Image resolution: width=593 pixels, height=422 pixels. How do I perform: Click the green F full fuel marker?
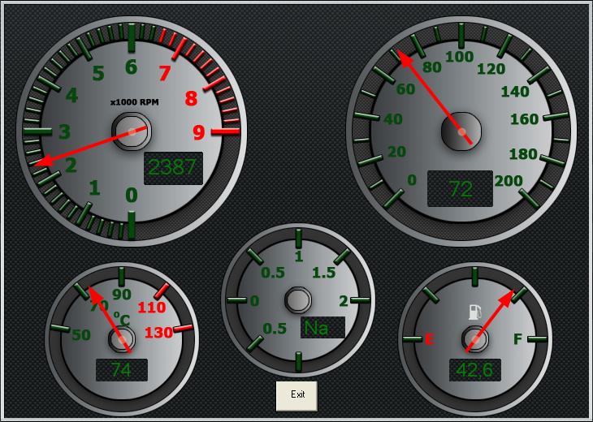517,338
